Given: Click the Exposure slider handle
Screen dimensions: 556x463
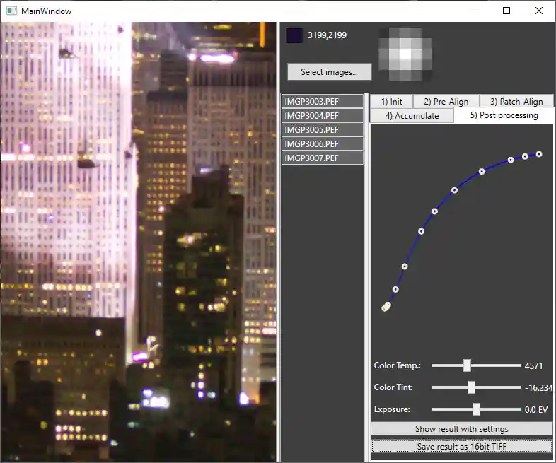Looking at the screenshot, I should (476, 409).
